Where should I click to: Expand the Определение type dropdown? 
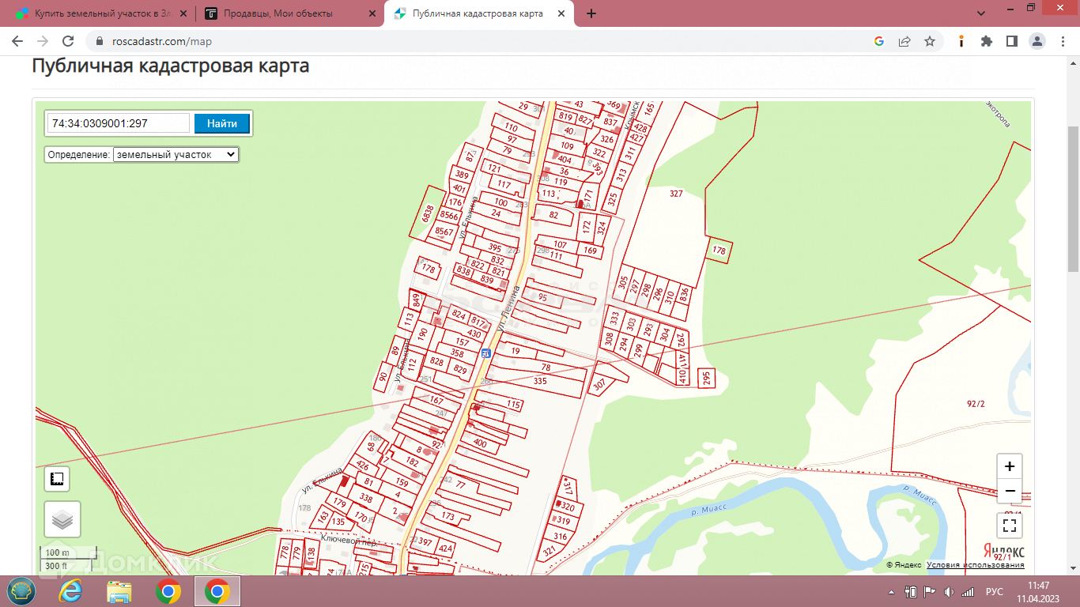176,155
